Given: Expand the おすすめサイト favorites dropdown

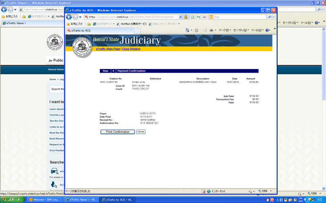Looking at the screenshot, I should tap(114, 24).
